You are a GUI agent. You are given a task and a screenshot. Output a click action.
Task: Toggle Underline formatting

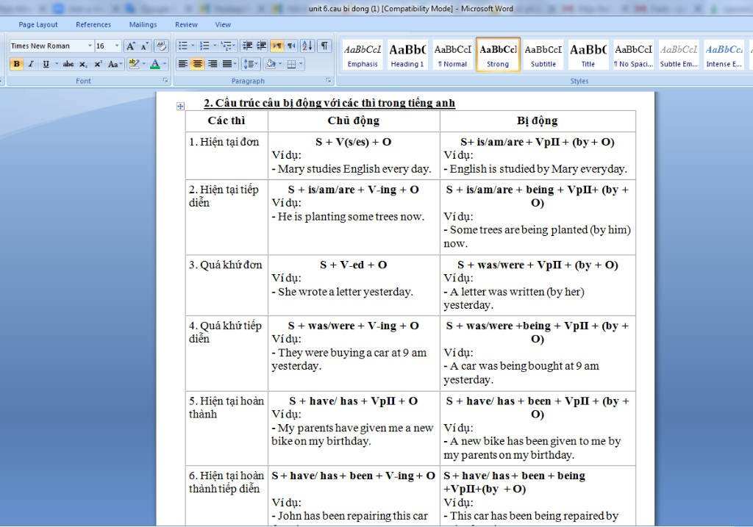pos(46,64)
